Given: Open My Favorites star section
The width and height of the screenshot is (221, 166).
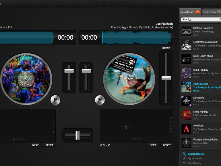Looking at the screenshot, I should click(195, 159).
